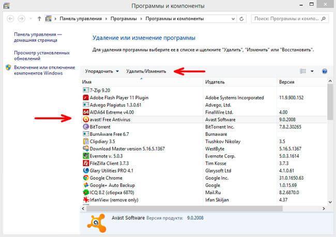This screenshot has width=336, height=237.
Task: Select the FinalWire Ltd. publisher cell
Action: 219,112
